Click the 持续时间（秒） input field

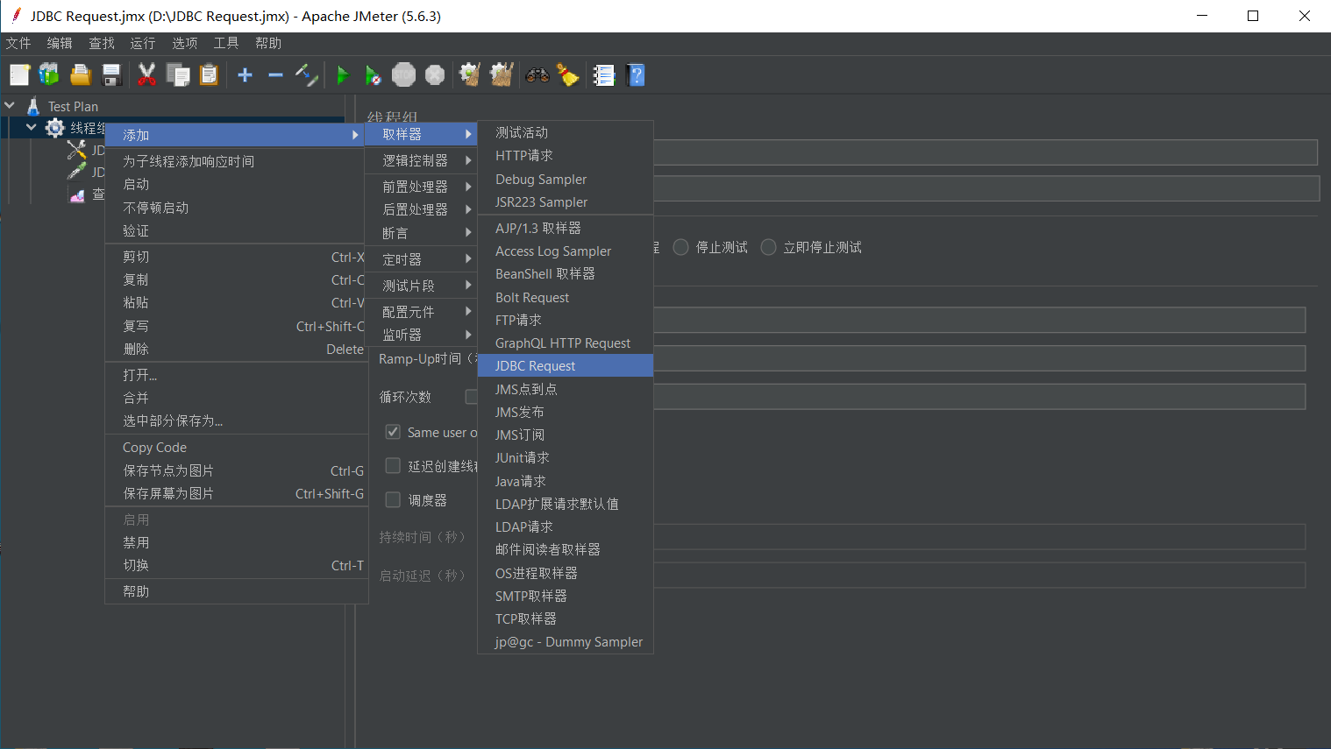click(x=979, y=537)
